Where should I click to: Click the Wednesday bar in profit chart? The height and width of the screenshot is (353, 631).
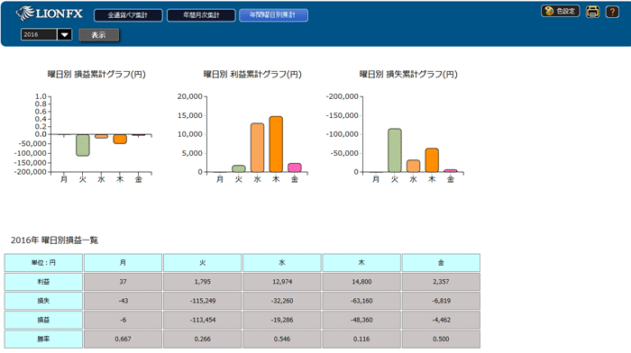[x=258, y=148]
